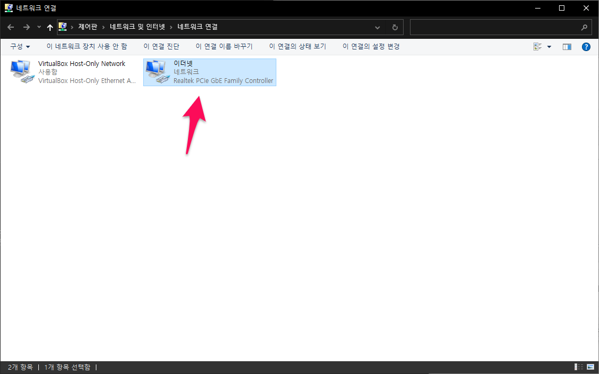Viewport: 599px width, 374px height.
Task: Click VirtualBox Host-Only Network name text
Action: tap(82, 64)
